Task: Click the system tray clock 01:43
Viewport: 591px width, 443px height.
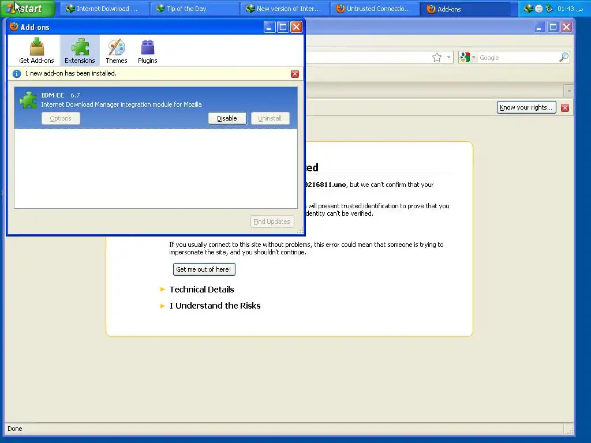Action: 570,9
